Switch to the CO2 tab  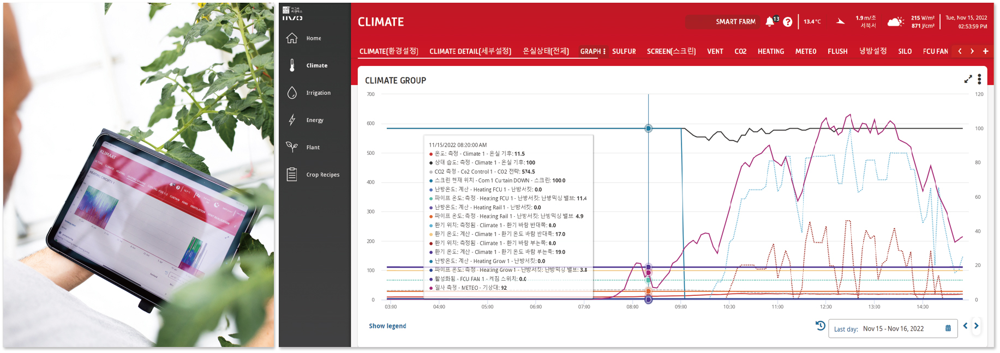(740, 51)
